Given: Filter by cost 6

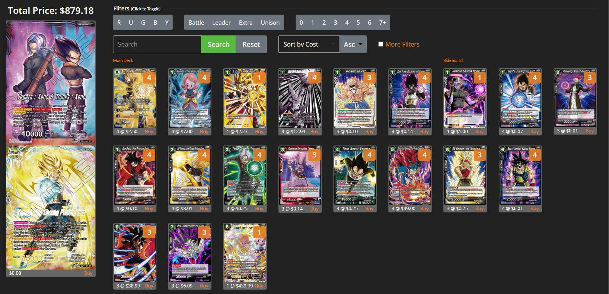Looking at the screenshot, I should (x=369, y=23).
